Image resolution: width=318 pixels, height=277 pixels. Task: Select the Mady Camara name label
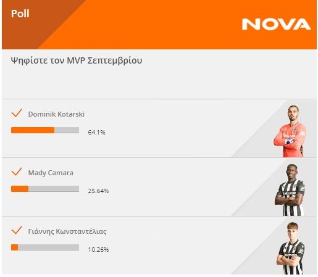pos(51,173)
